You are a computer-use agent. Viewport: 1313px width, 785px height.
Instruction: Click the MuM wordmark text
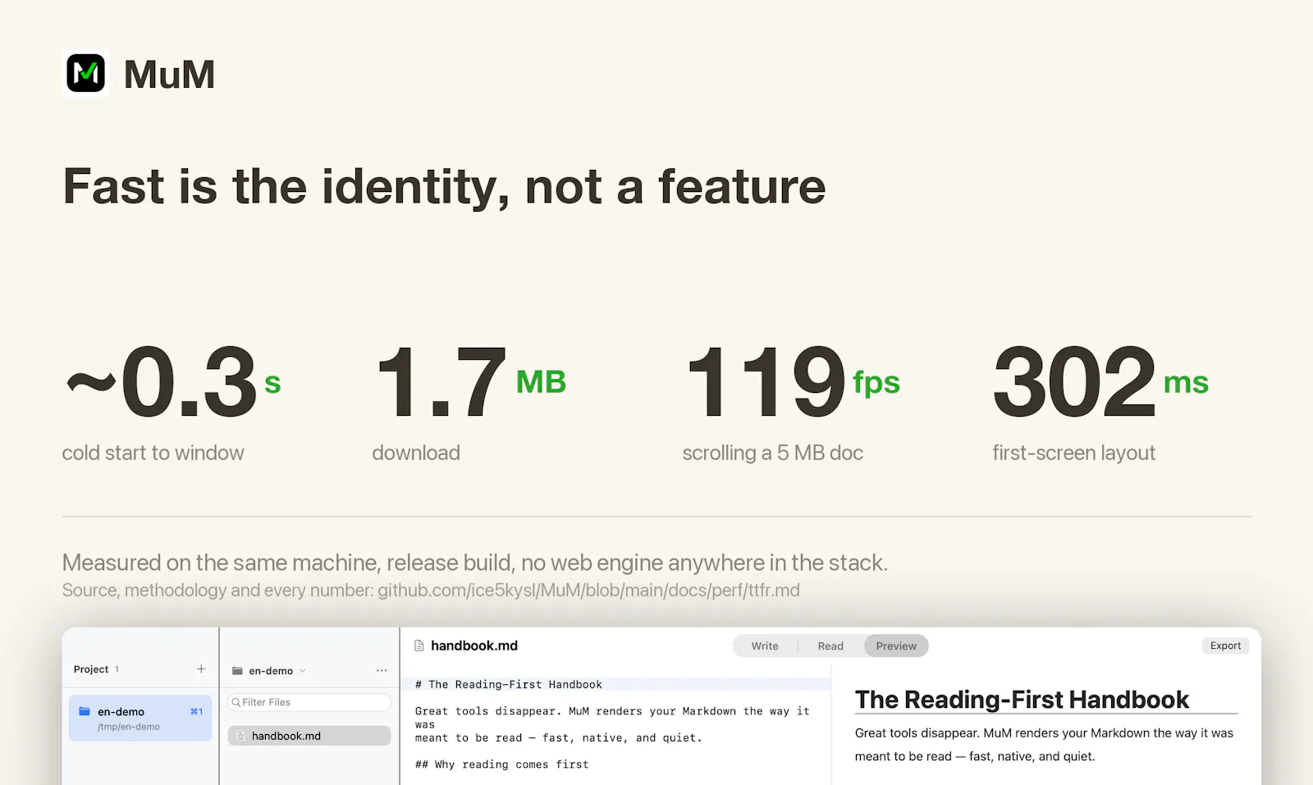tap(170, 75)
